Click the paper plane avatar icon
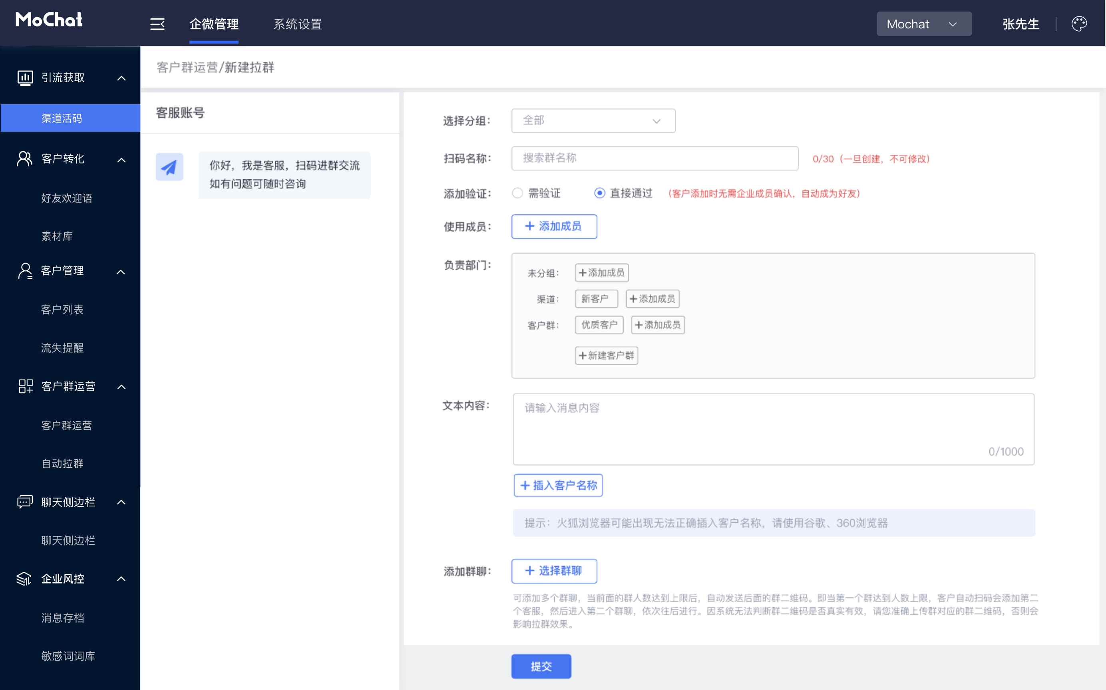The image size is (1106, 690). click(169, 167)
